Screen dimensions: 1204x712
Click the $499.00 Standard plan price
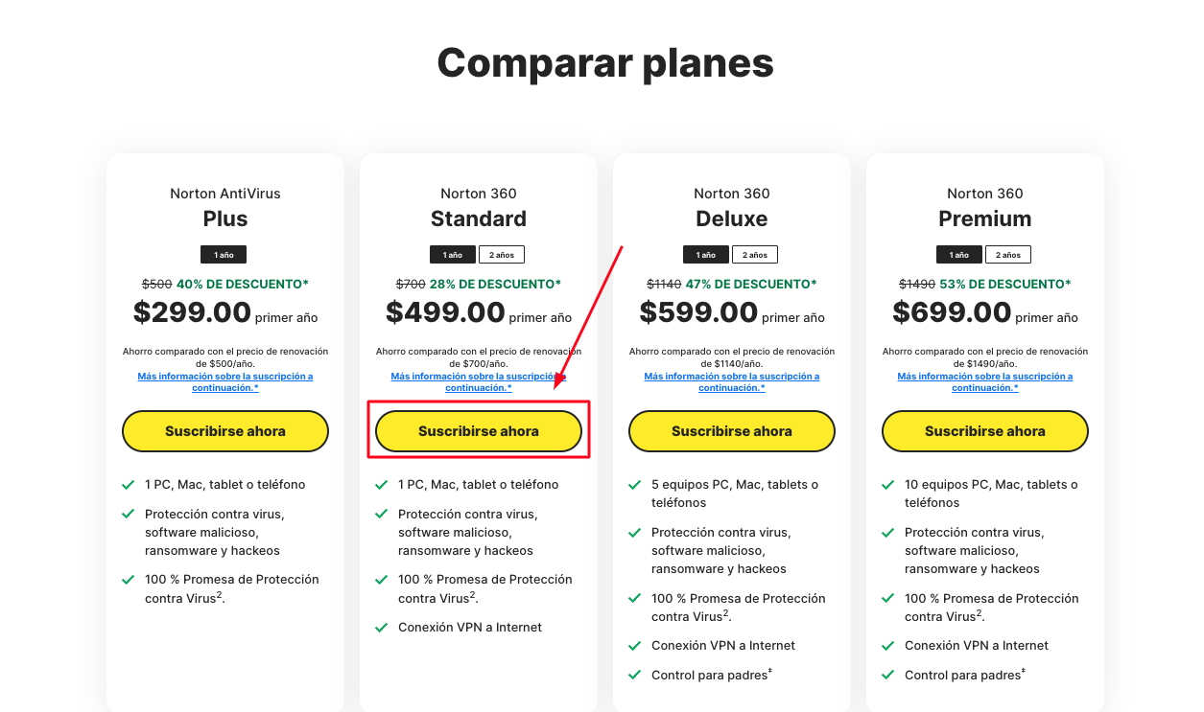(x=445, y=312)
